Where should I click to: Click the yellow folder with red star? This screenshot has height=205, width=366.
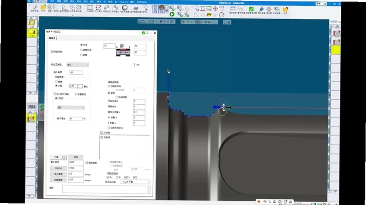pos(285,9)
